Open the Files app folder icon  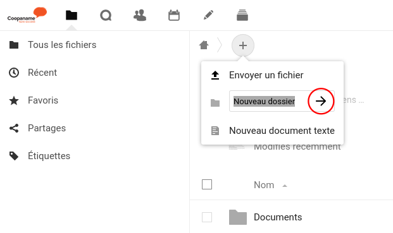tap(72, 15)
